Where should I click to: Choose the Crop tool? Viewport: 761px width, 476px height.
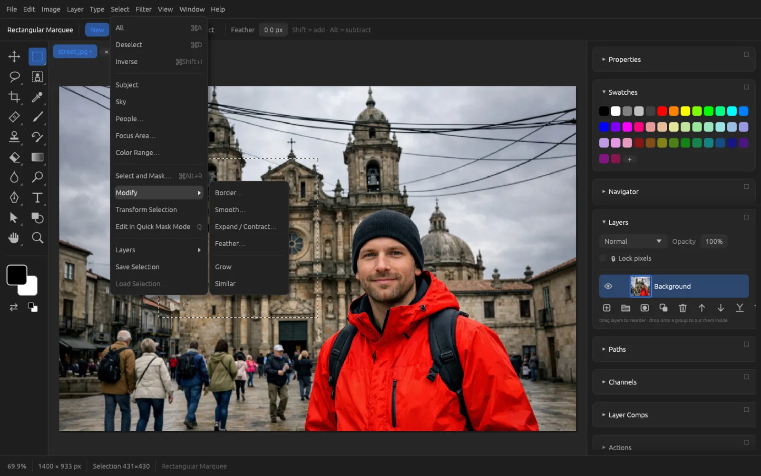click(14, 97)
